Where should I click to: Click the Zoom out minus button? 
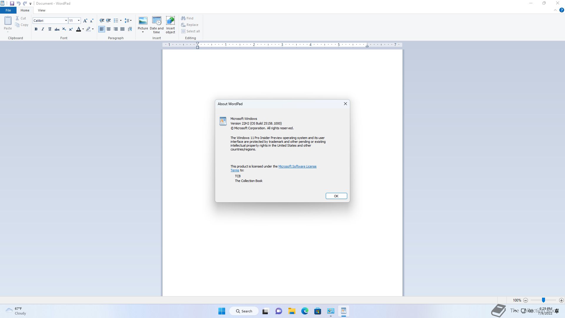(526, 300)
